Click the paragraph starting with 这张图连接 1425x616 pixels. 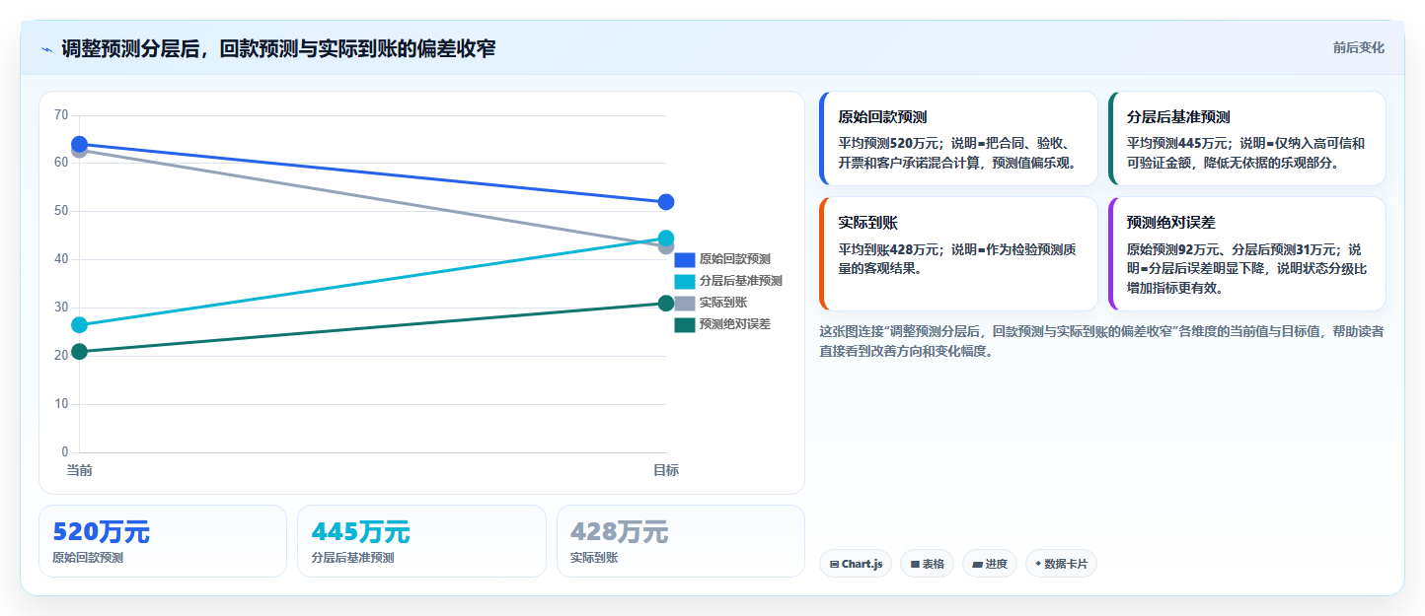(x=1102, y=341)
